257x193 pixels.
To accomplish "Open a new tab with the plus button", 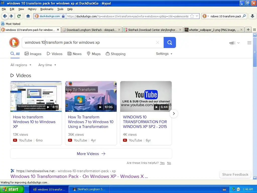I will tap(248, 30).
